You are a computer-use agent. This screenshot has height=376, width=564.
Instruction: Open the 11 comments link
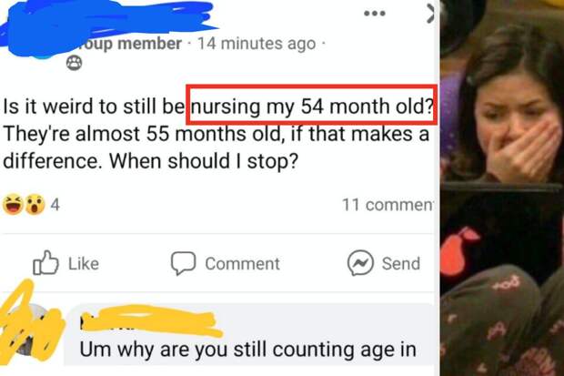point(388,205)
